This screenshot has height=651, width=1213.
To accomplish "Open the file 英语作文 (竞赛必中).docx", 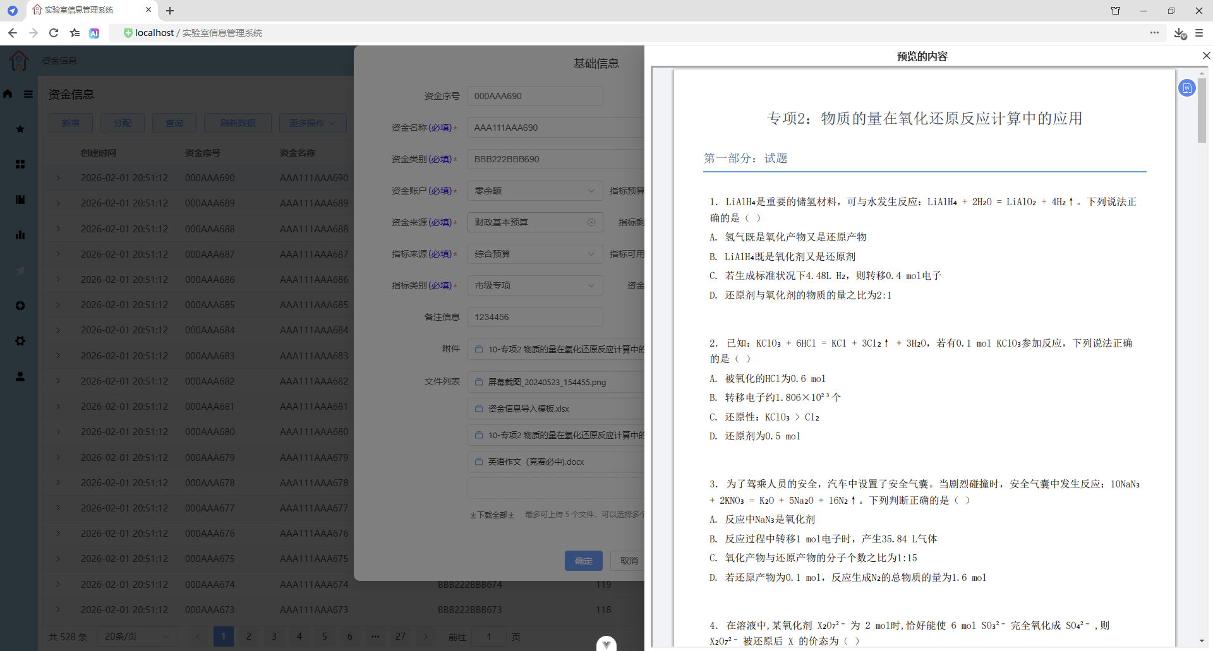I will [x=536, y=462].
